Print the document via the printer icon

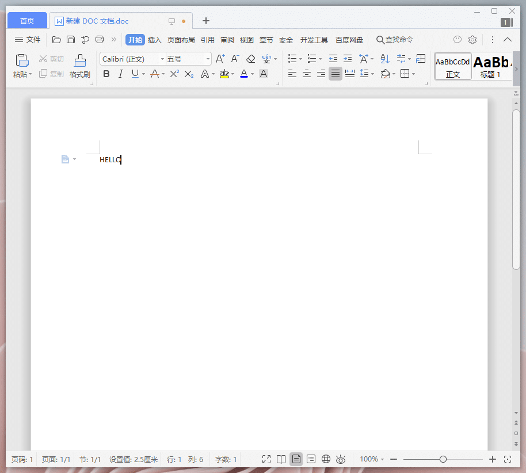click(100, 40)
